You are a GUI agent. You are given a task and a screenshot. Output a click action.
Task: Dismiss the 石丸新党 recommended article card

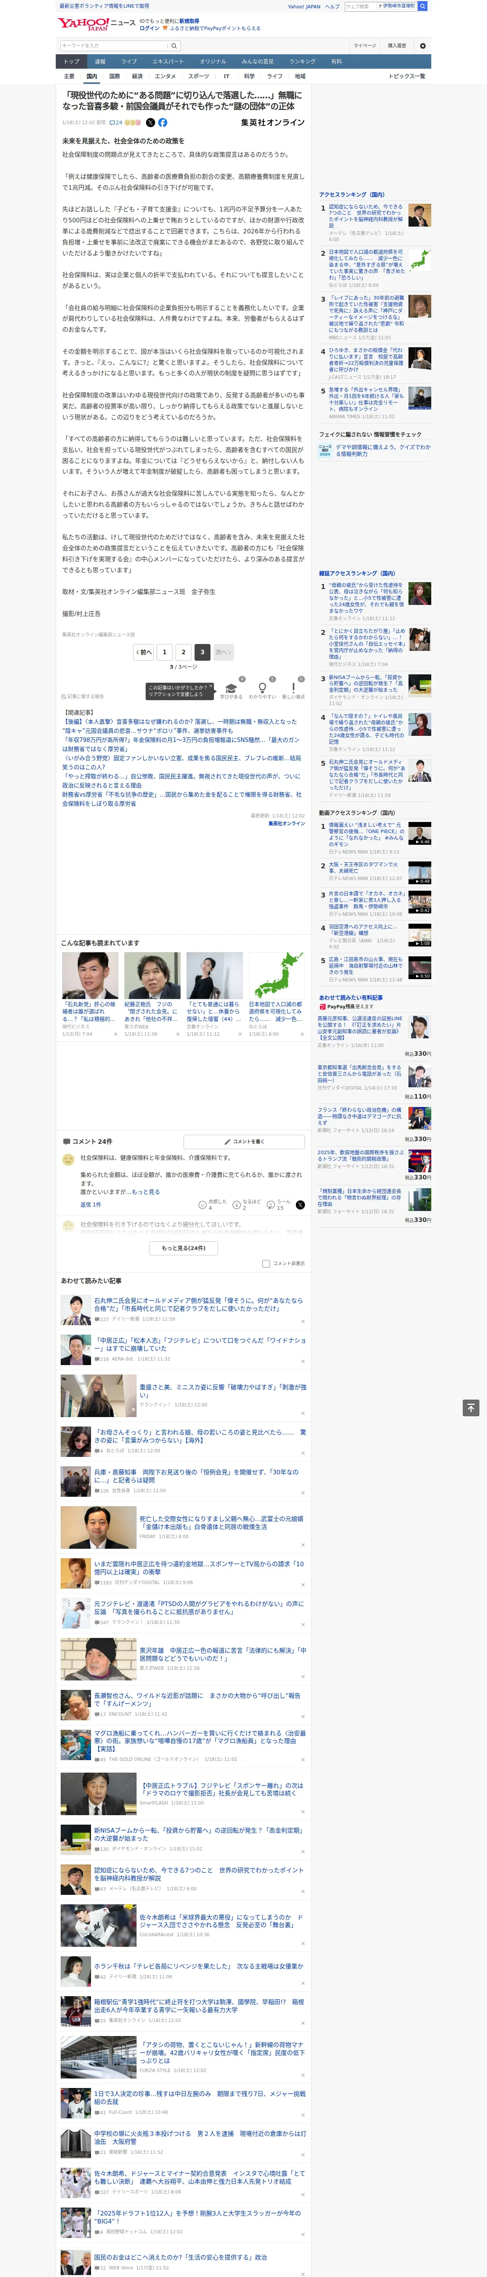[115, 1033]
